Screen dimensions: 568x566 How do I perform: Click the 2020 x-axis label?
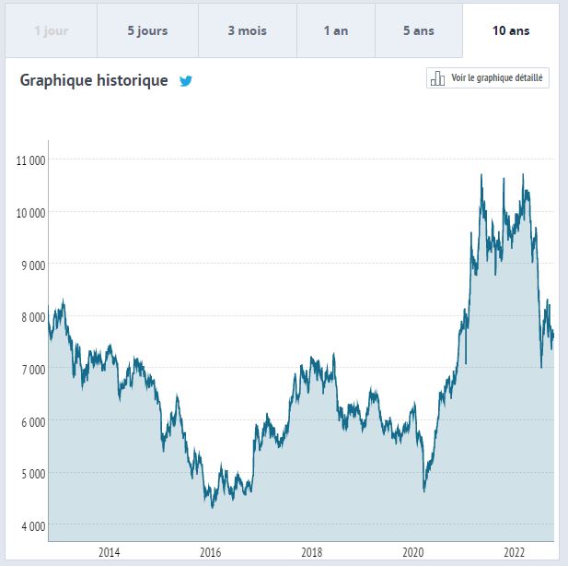coord(413,552)
